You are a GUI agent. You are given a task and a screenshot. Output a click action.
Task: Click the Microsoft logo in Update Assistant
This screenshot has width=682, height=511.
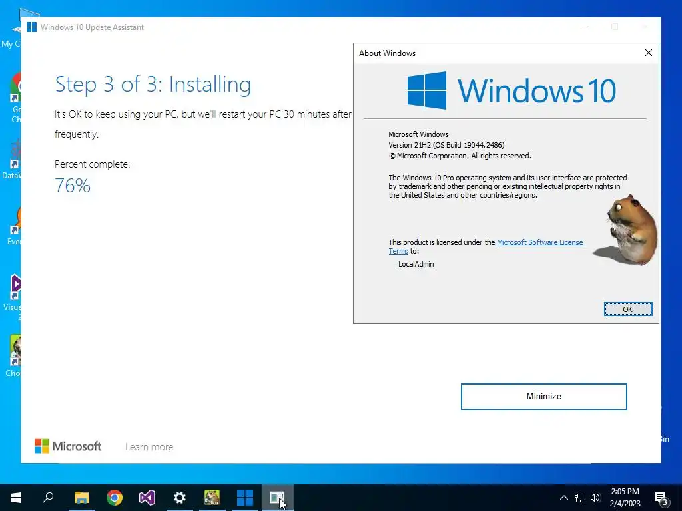point(68,446)
